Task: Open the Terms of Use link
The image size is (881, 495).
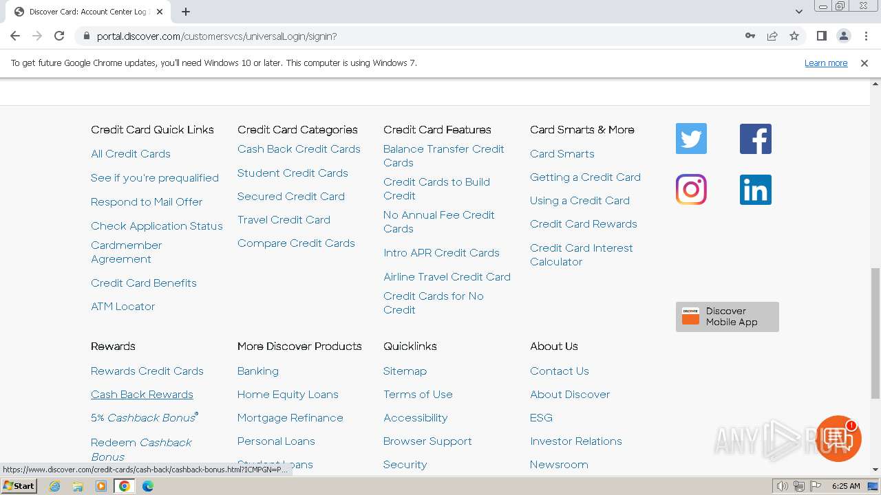Action: [x=418, y=395]
